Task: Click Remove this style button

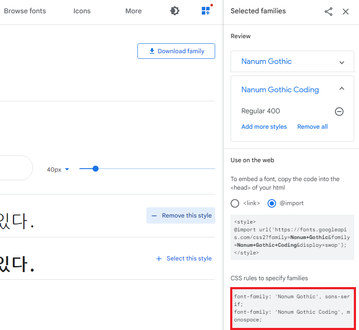Action: click(181, 215)
